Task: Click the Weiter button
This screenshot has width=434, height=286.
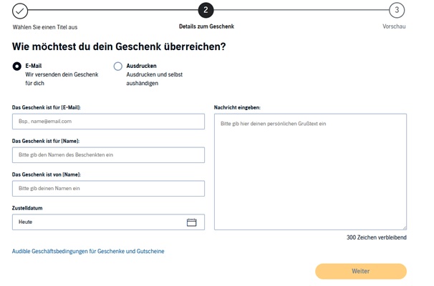Action: (x=361, y=271)
